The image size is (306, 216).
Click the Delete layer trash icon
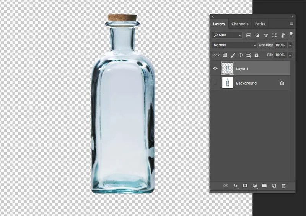283,186
